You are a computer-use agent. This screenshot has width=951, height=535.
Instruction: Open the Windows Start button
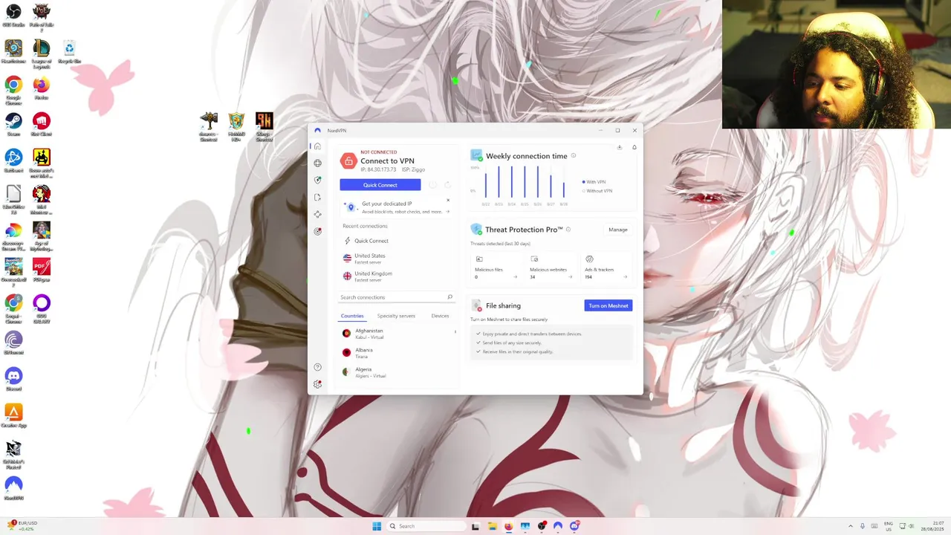pyautogui.click(x=377, y=526)
